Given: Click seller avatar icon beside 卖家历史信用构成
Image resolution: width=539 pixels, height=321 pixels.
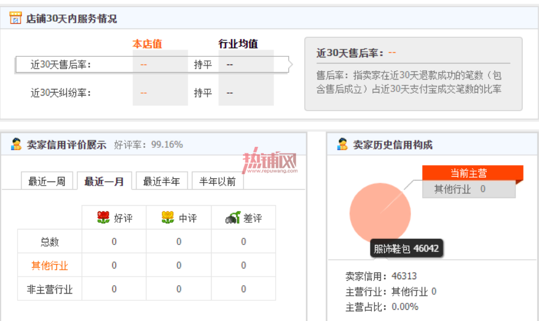Looking at the screenshot, I should pos(342,144).
